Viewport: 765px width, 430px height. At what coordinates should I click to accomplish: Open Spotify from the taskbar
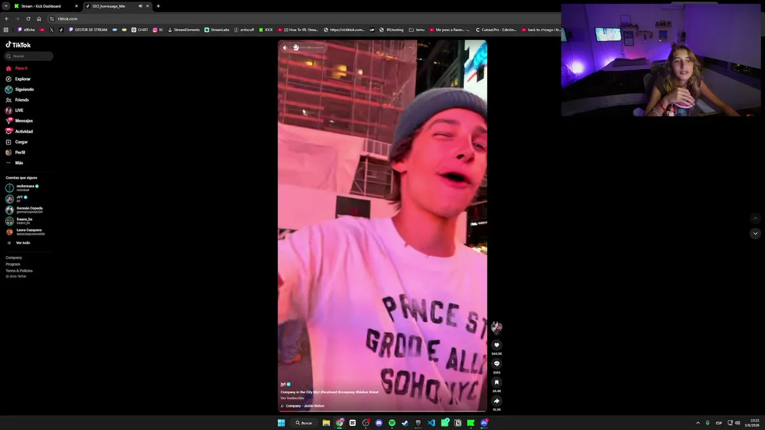pos(392,423)
